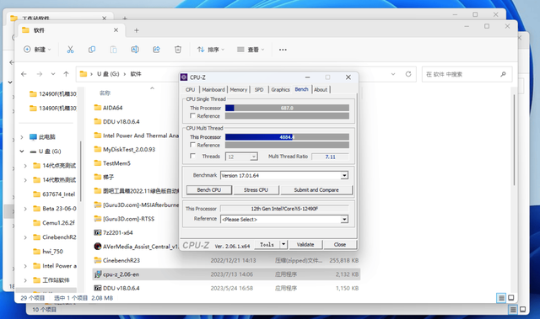Click the Copy icon in Explorer toolbar
This screenshot has width=540, height=319.
coord(92,50)
